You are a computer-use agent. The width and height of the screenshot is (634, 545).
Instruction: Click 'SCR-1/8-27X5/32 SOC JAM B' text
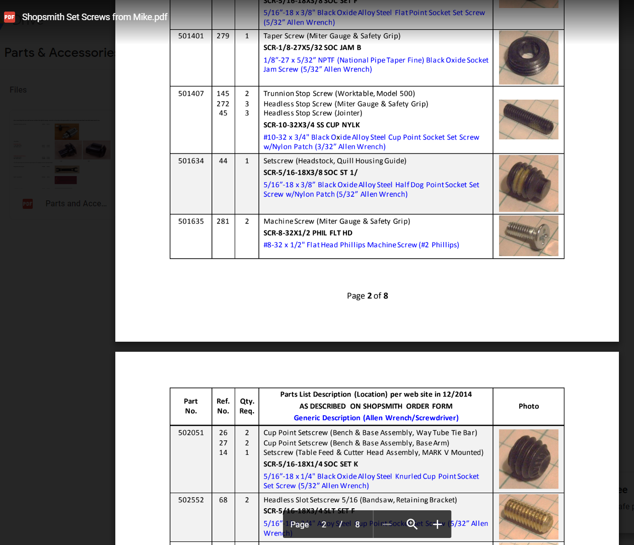[312, 48]
